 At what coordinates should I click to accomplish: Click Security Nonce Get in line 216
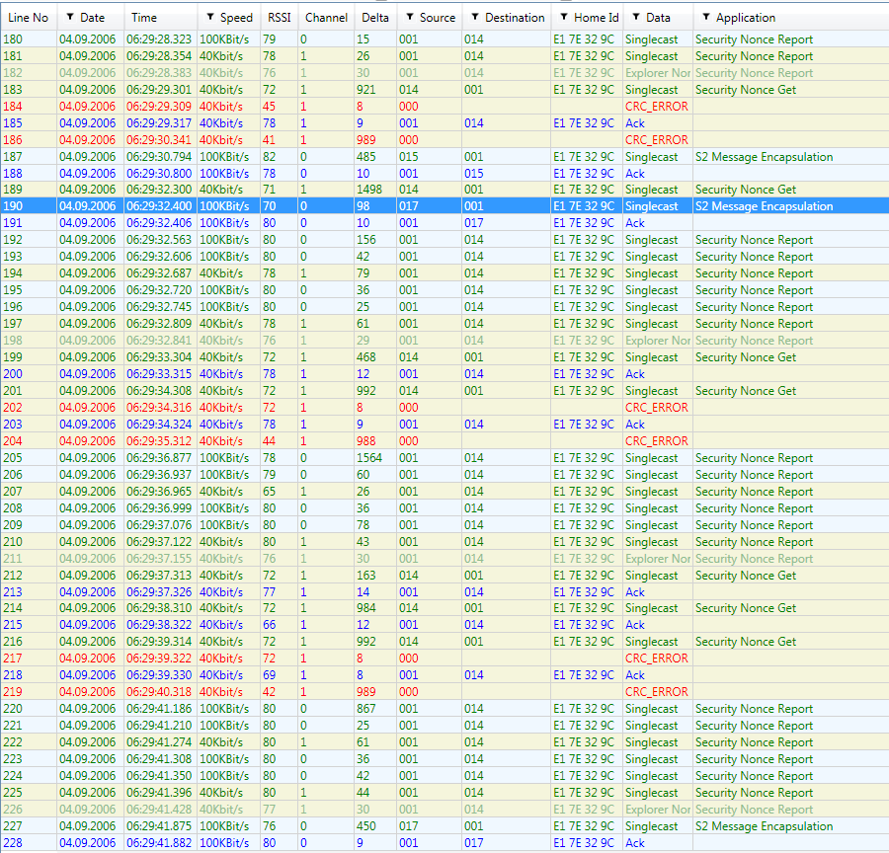[746, 641]
